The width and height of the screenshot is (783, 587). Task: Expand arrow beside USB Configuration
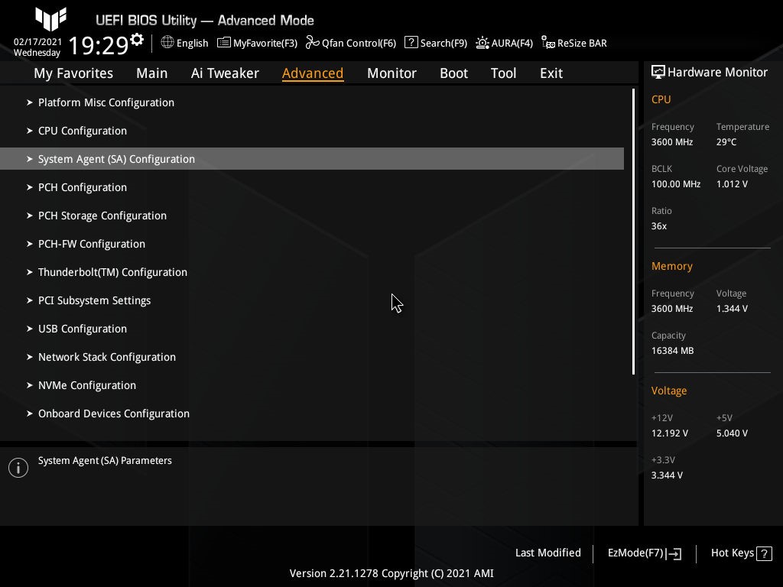point(30,329)
